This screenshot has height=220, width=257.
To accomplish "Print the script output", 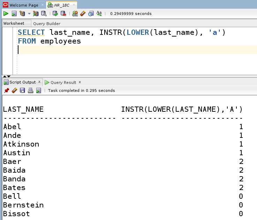I will pos(30,91).
